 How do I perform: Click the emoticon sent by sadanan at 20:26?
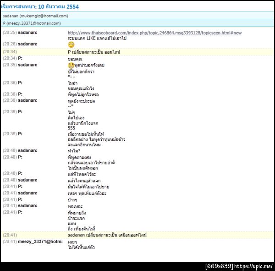(x=71, y=44)
